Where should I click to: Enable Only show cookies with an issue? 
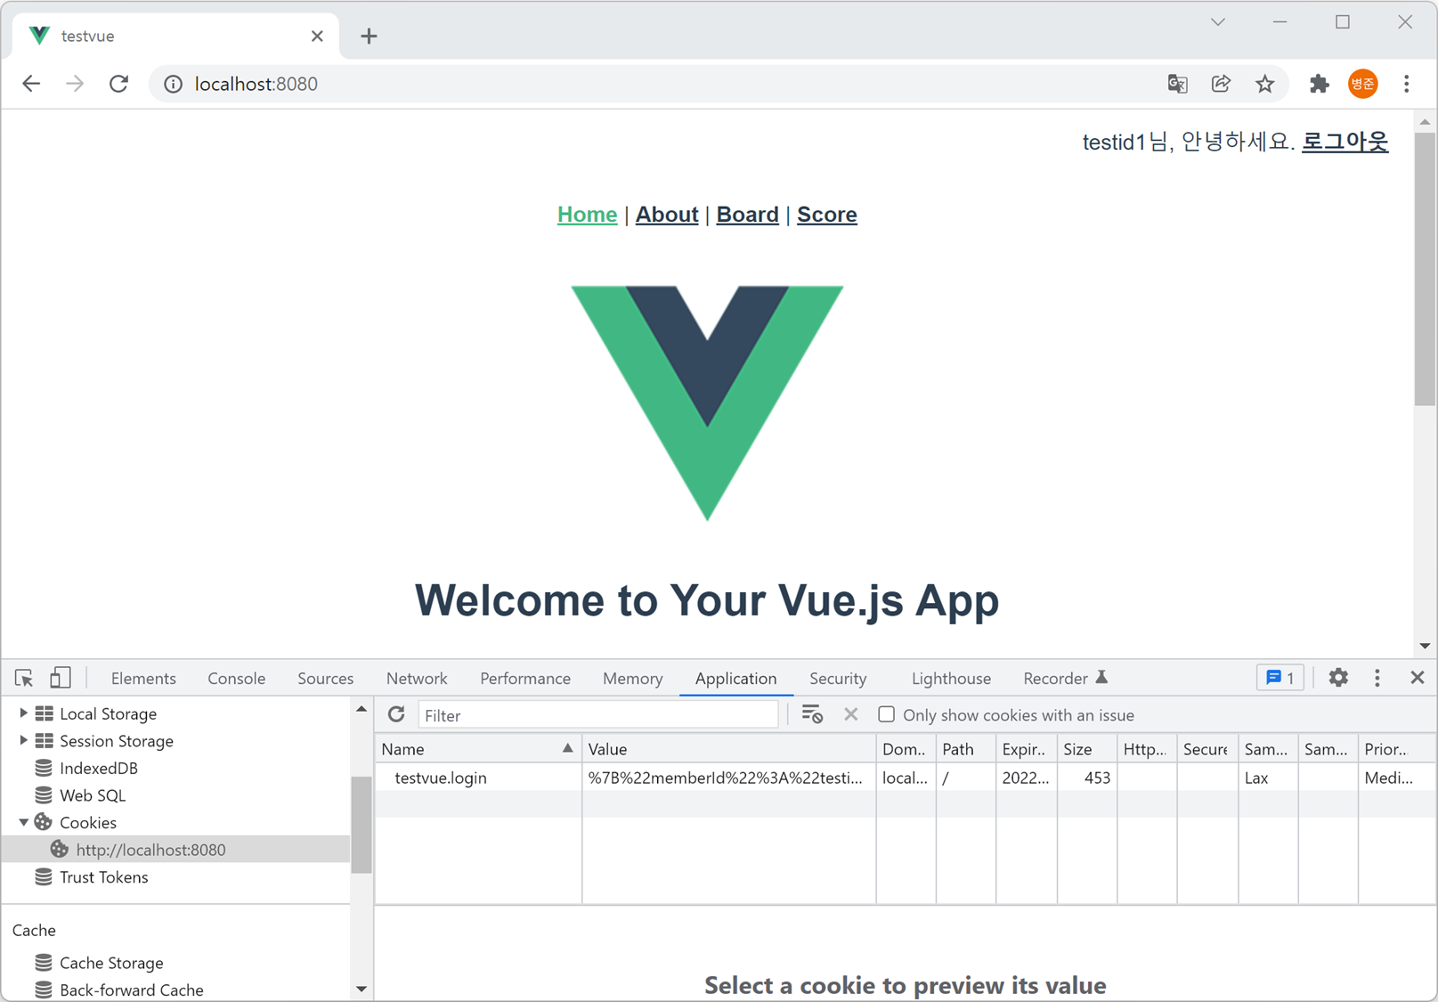point(886,714)
